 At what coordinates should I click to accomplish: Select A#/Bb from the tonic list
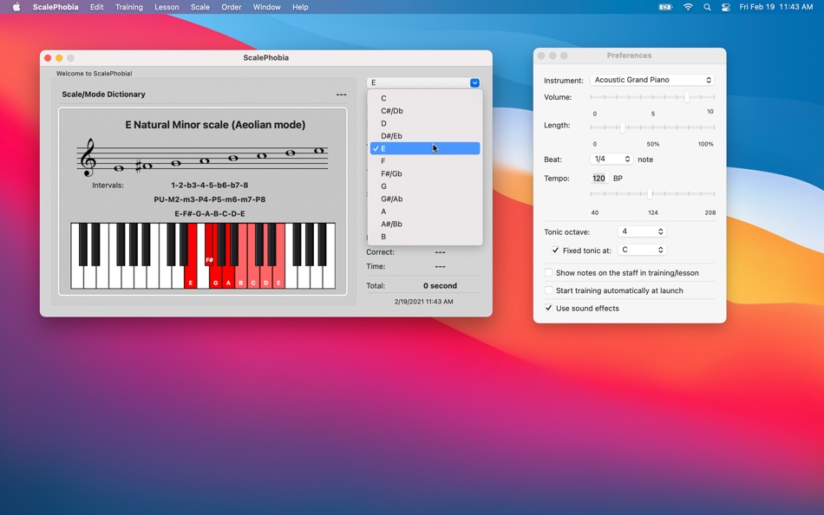coord(425,225)
